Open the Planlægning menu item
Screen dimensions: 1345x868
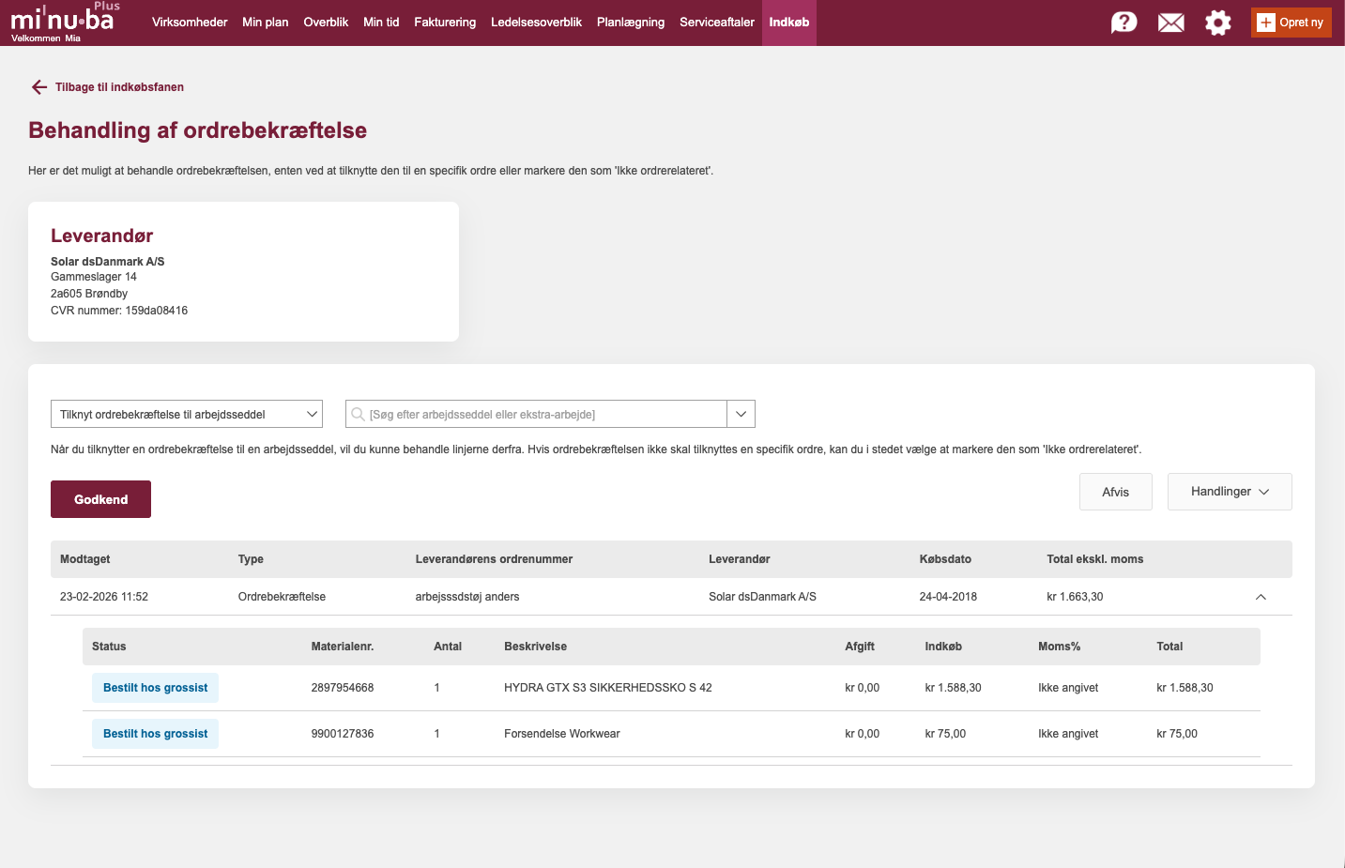pos(630,23)
